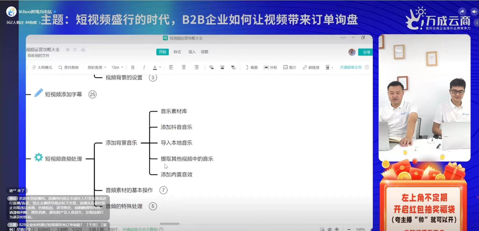This screenshot has height=231, width=479.
Task: Open 查找替换 find and replace
Action: tap(69, 68)
